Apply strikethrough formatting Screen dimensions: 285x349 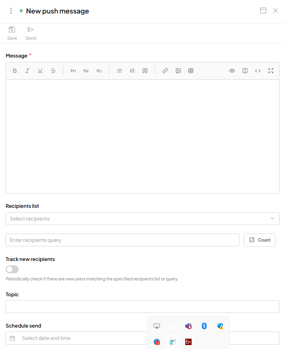pyautogui.click(x=53, y=71)
